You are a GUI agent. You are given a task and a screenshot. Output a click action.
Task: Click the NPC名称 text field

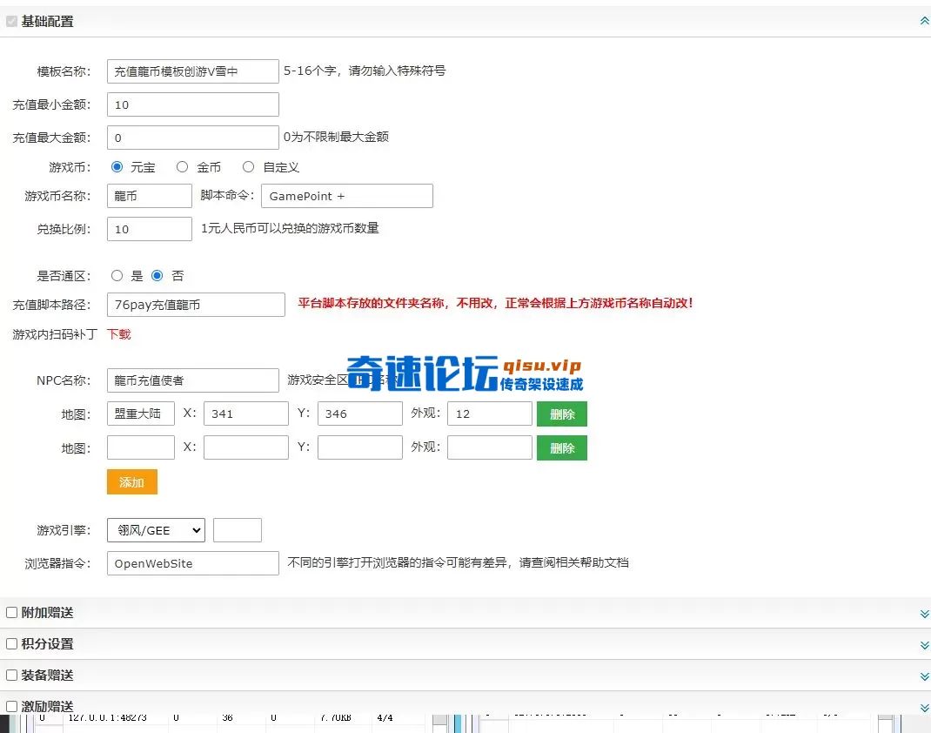pos(192,380)
